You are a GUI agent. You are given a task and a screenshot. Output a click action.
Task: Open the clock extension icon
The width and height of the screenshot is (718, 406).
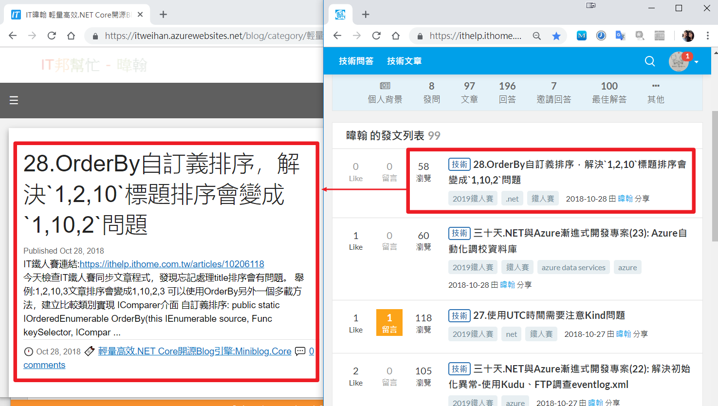(601, 36)
